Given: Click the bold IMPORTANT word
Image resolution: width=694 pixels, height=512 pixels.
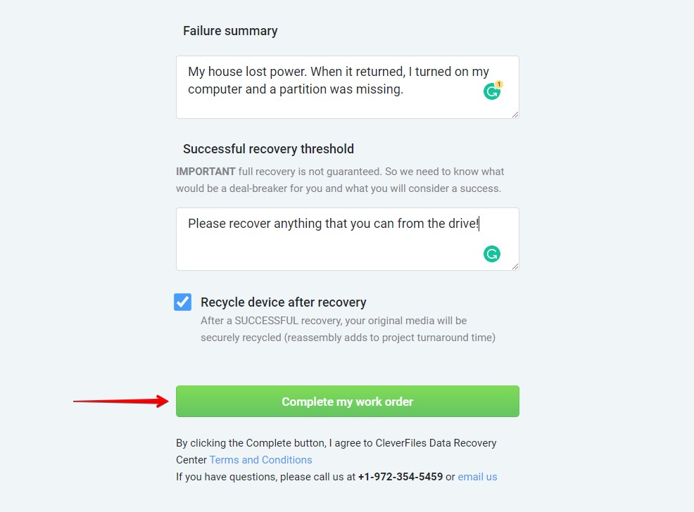Looking at the screenshot, I should [x=206, y=172].
